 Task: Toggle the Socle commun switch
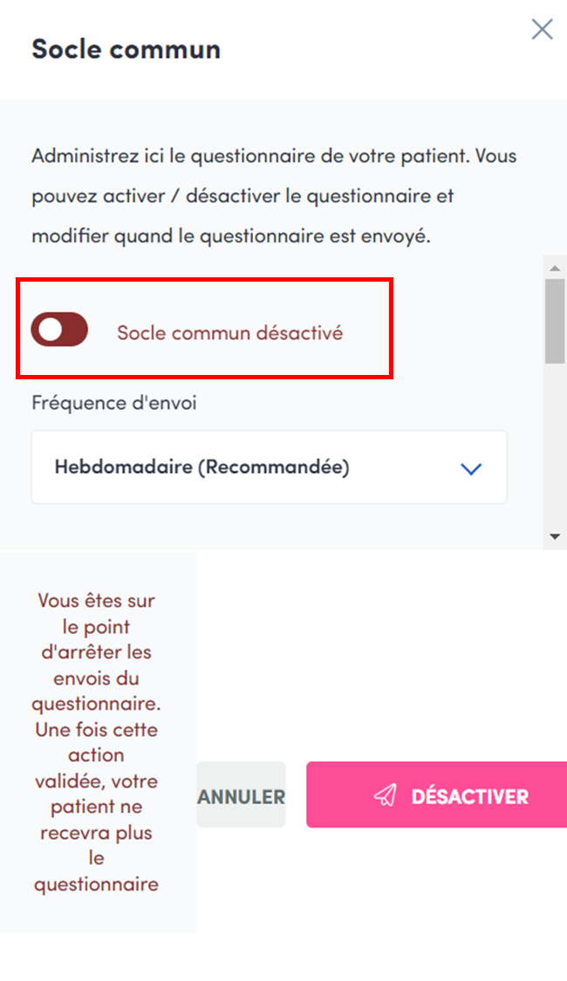(x=59, y=330)
